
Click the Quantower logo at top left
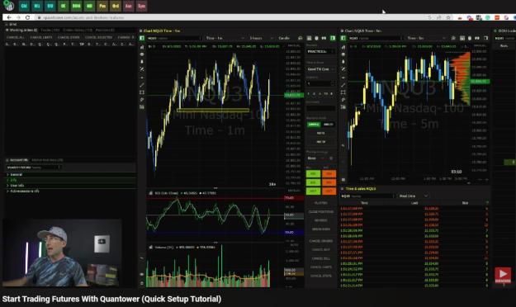point(8,6)
